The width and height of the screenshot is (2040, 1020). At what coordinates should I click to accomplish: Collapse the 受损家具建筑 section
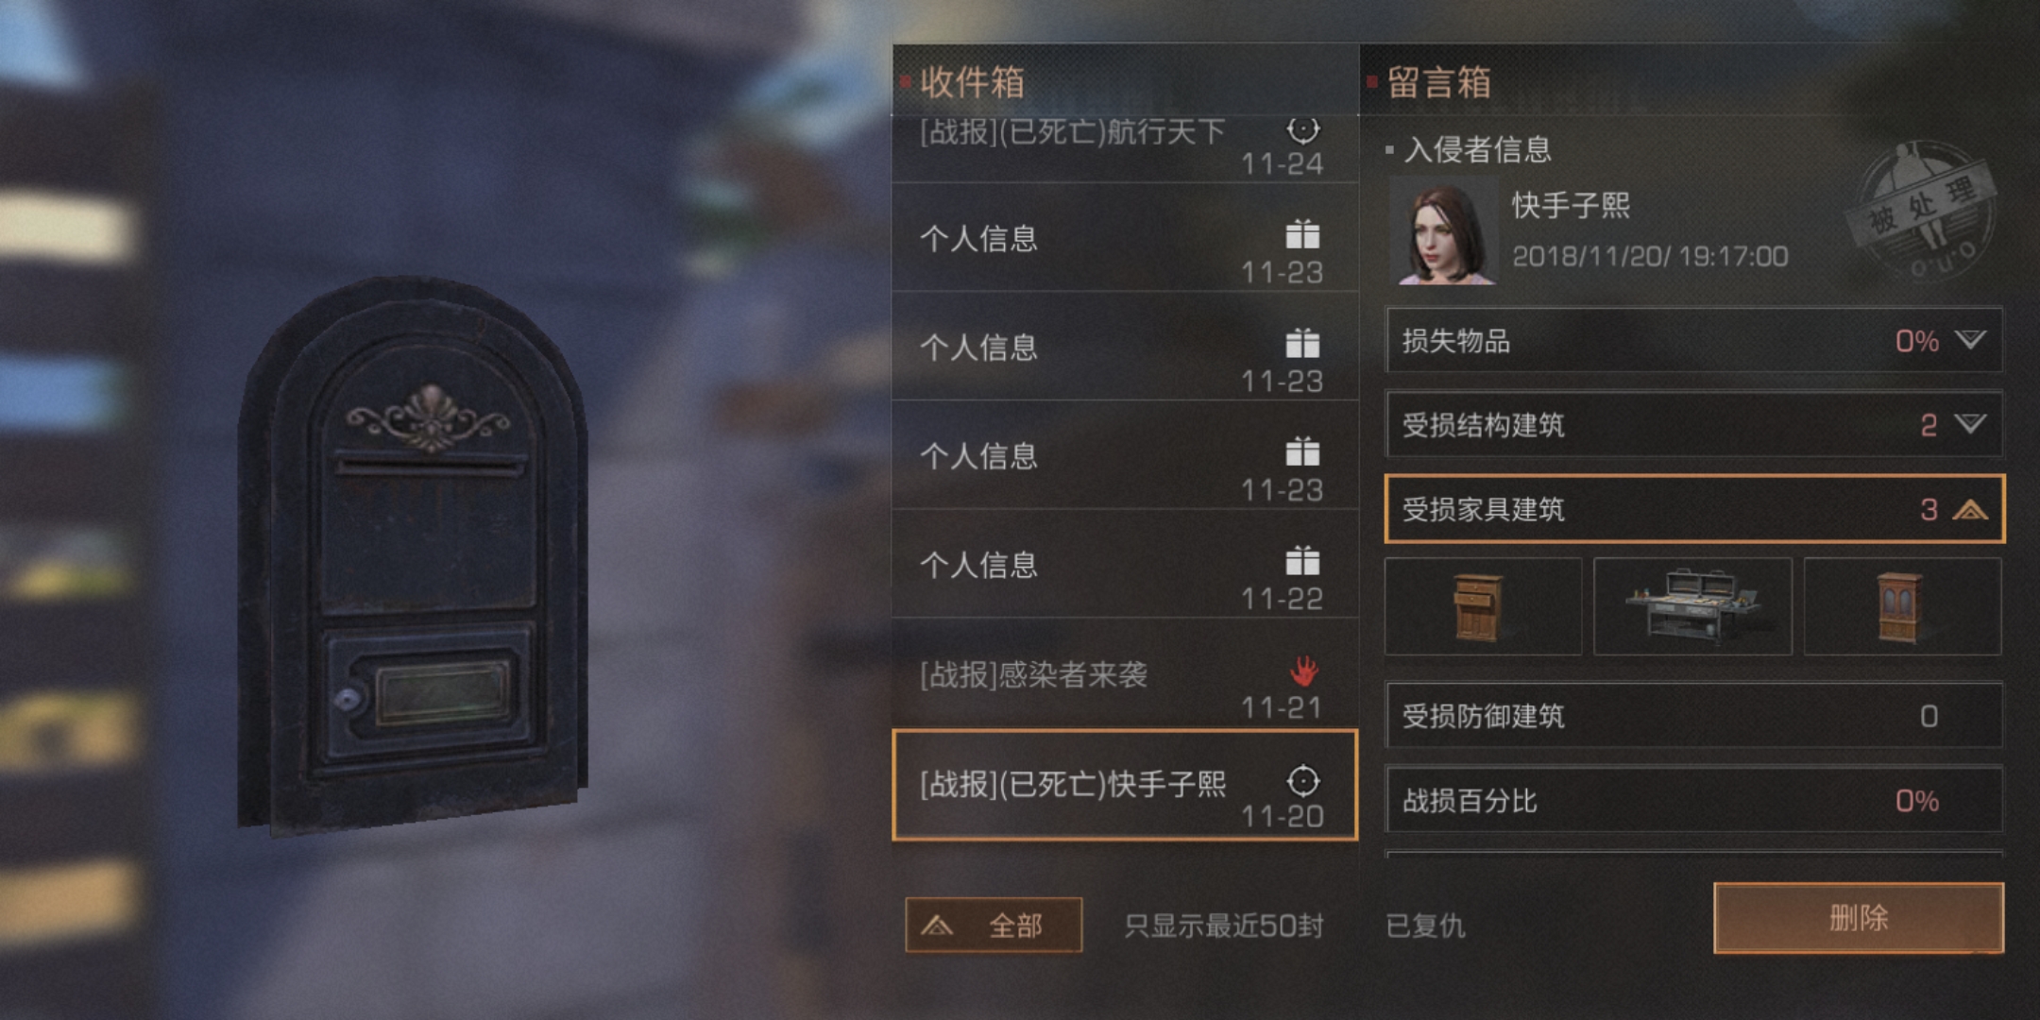(1971, 510)
